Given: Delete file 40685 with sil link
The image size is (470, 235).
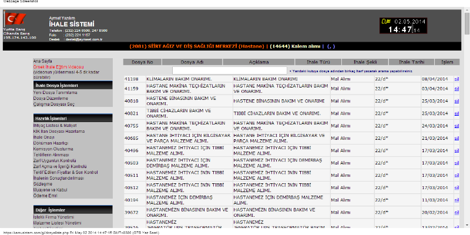Looking at the screenshot, I should click(x=456, y=138).
